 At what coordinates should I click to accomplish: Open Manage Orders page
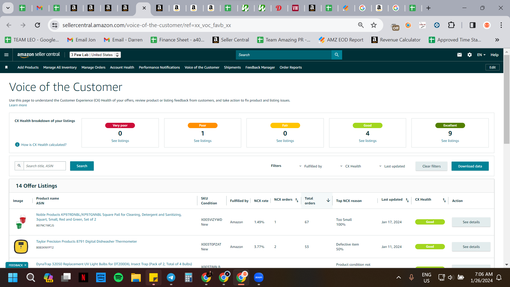93,67
